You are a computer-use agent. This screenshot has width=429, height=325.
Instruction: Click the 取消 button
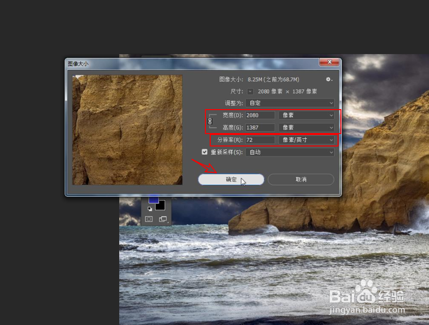point(301,179)
